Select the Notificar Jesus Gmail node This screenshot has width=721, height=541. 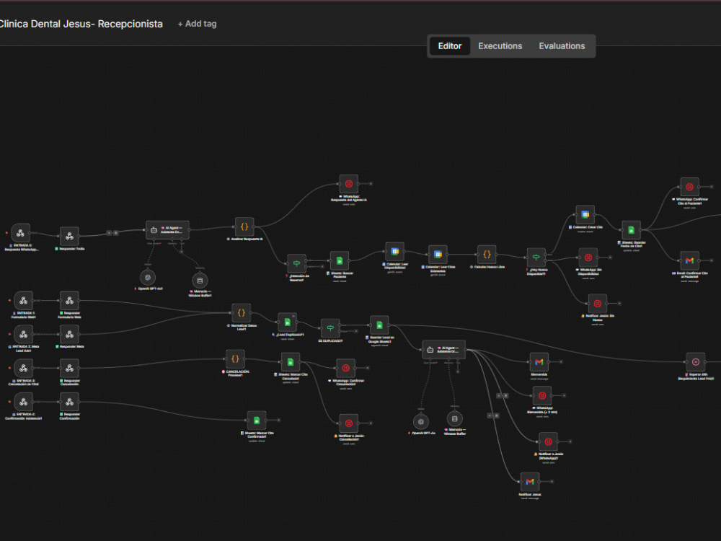pos(530,482)
